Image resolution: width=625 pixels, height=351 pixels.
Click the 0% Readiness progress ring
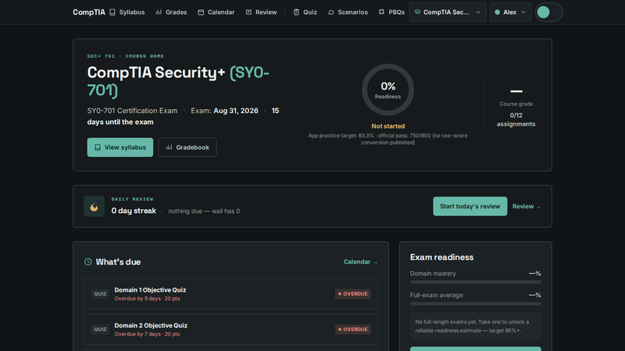(387, 90)
